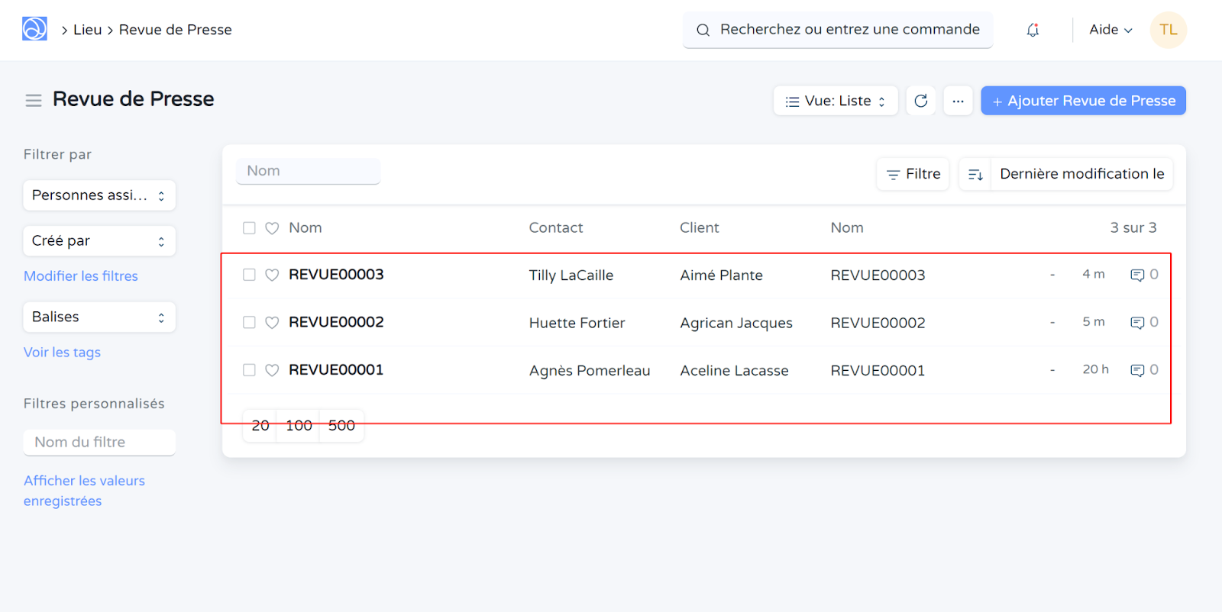Check the REVUE00003 row checkbox
Image resolution: width=1222 pixels, height=612 pixels.
(249, 275)
